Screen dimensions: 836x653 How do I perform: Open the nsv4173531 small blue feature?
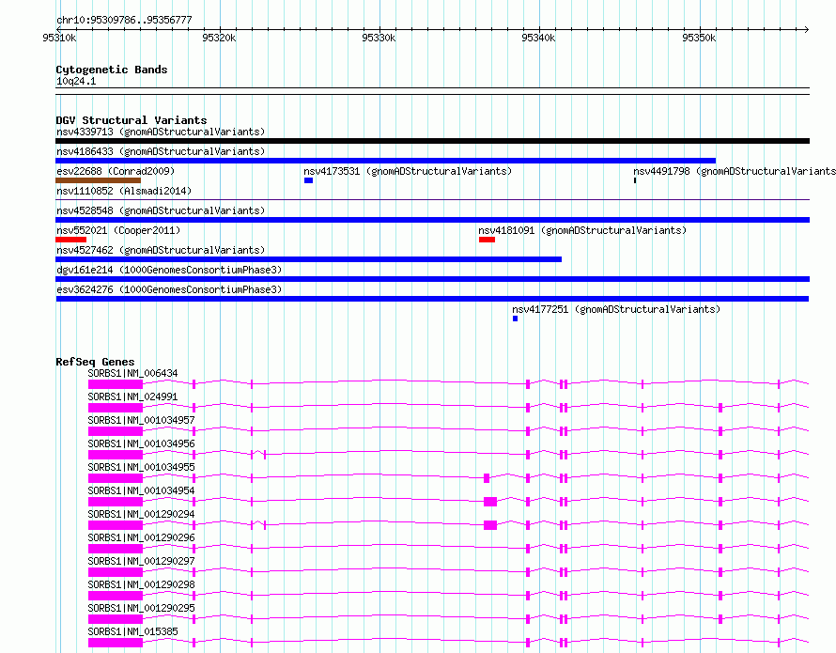pyautogui.click(x=308, y=180)
